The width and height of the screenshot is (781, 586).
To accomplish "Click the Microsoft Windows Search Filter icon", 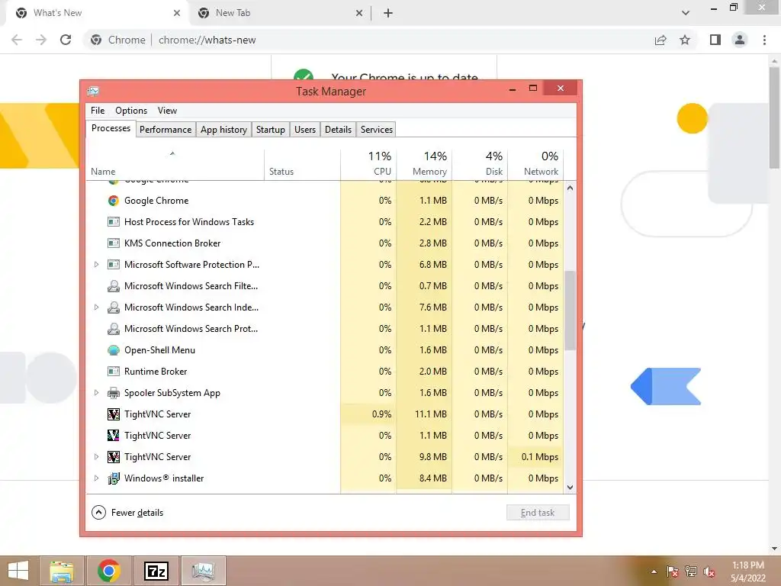I will [114, 286].
